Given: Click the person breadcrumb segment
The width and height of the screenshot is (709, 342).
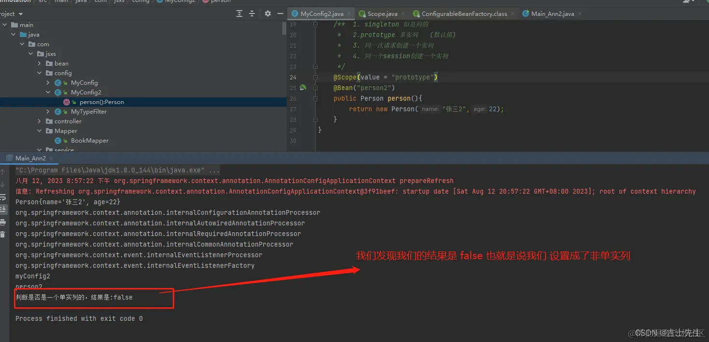Looking at the screenshot, I should click(221, 1).
